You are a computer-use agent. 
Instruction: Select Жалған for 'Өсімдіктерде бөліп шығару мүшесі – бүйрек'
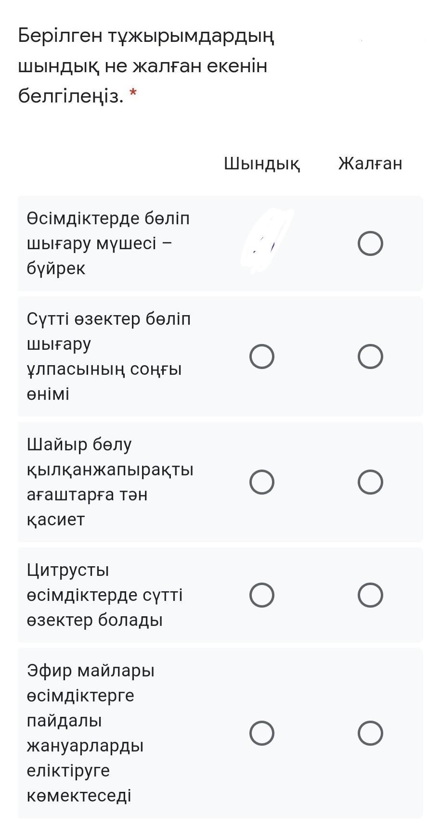(370, 243)
